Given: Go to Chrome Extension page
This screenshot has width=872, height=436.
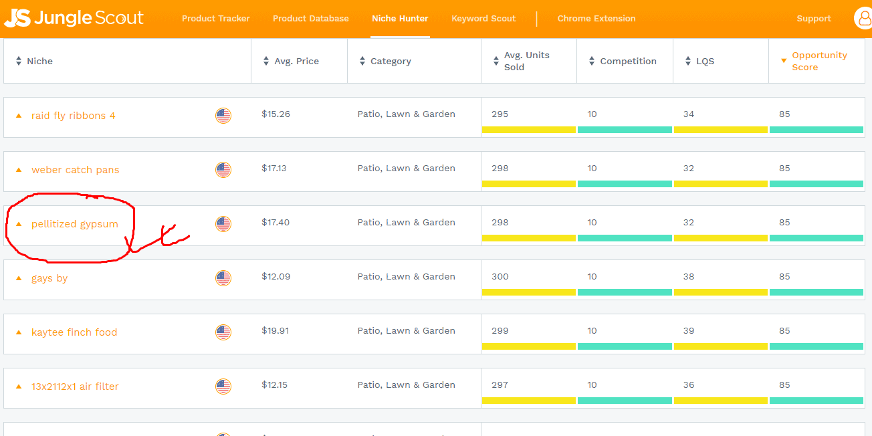Looking at the screenshot, I should click(596, 19).
